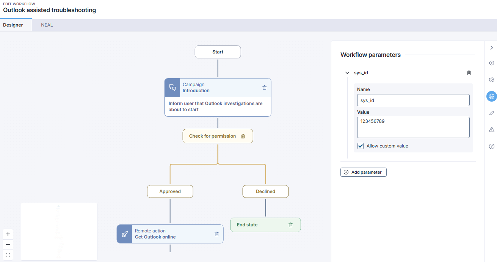
Task: Zoom out on the workflow canvas
Action: (8, 245)
